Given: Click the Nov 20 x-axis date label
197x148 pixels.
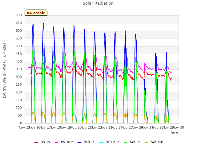Looking at the screenshot, I should [76, 128].
